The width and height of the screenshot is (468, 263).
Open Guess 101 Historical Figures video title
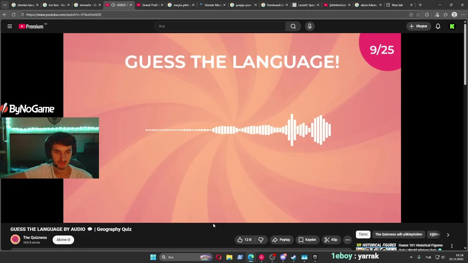pyautogui.click(x=421, y=247)
